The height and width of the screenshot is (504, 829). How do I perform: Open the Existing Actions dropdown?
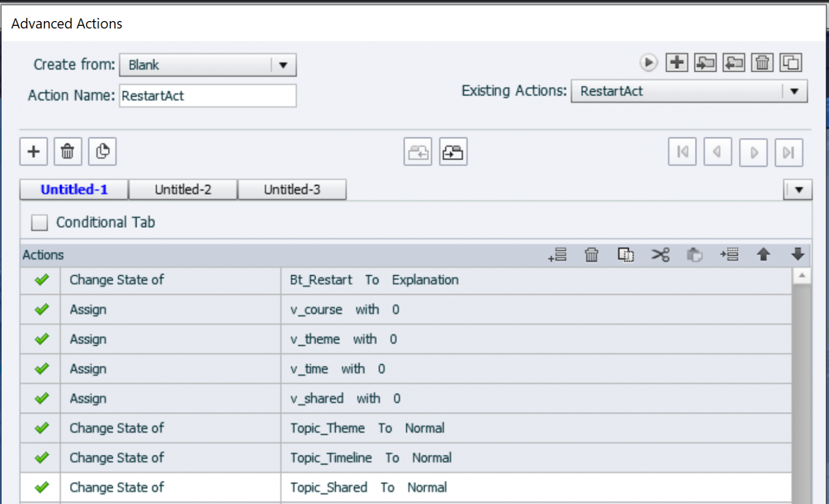796,91
